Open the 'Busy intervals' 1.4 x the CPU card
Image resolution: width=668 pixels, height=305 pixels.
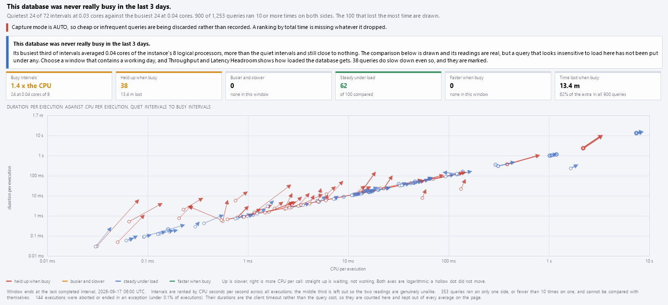pos(59,86)
